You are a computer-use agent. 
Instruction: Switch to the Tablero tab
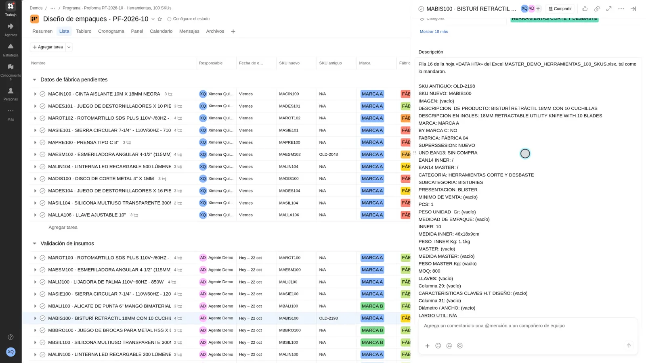[84, 31]
